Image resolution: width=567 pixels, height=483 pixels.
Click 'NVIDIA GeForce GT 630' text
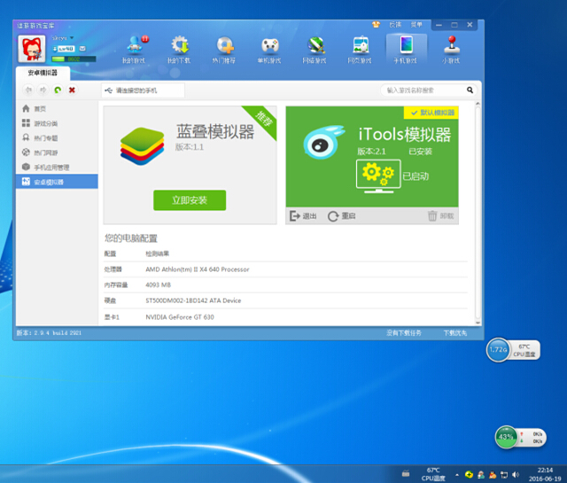pyautogui.click(x=180, y=317)
